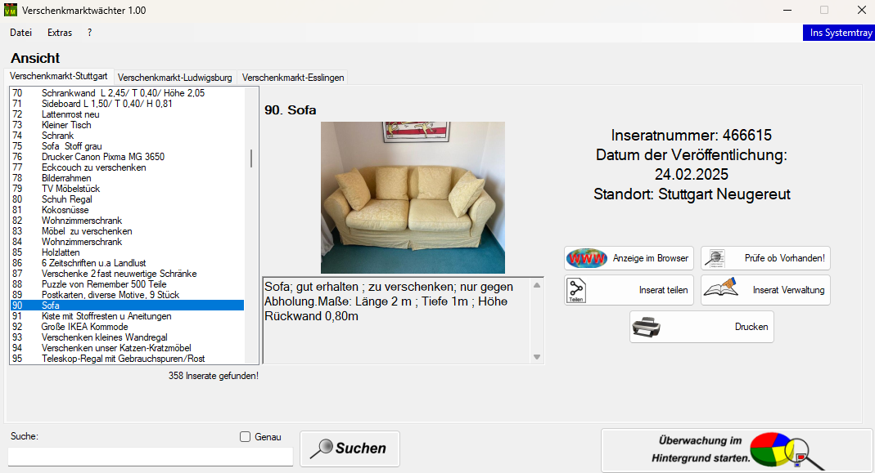The height and width of the screenshot is (473, 875).
Task: Select listing 86 6 Zeitschriften u.a Landlust
Action: (x=127, y=262)
